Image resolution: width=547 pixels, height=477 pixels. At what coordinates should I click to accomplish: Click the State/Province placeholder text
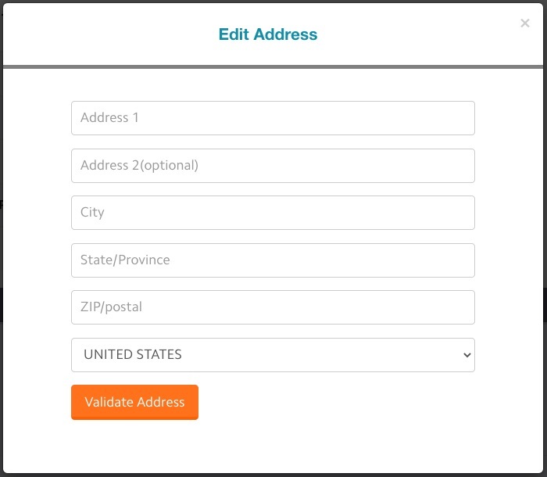coord(125,260)
